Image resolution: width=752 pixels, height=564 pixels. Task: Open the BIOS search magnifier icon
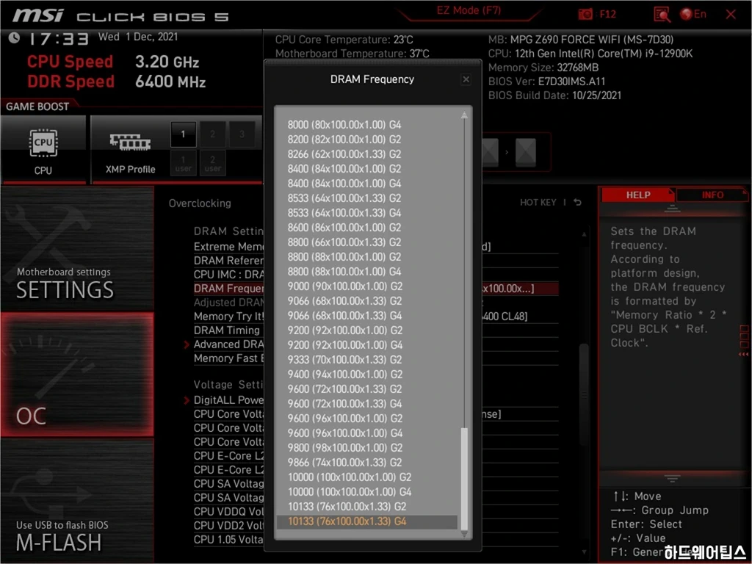[x=662, y=15]
